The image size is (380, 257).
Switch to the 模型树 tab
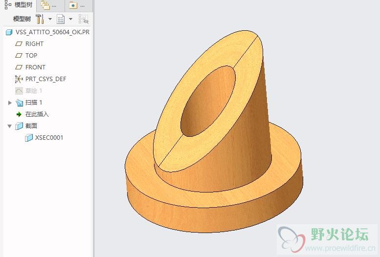tap(19, 5)
